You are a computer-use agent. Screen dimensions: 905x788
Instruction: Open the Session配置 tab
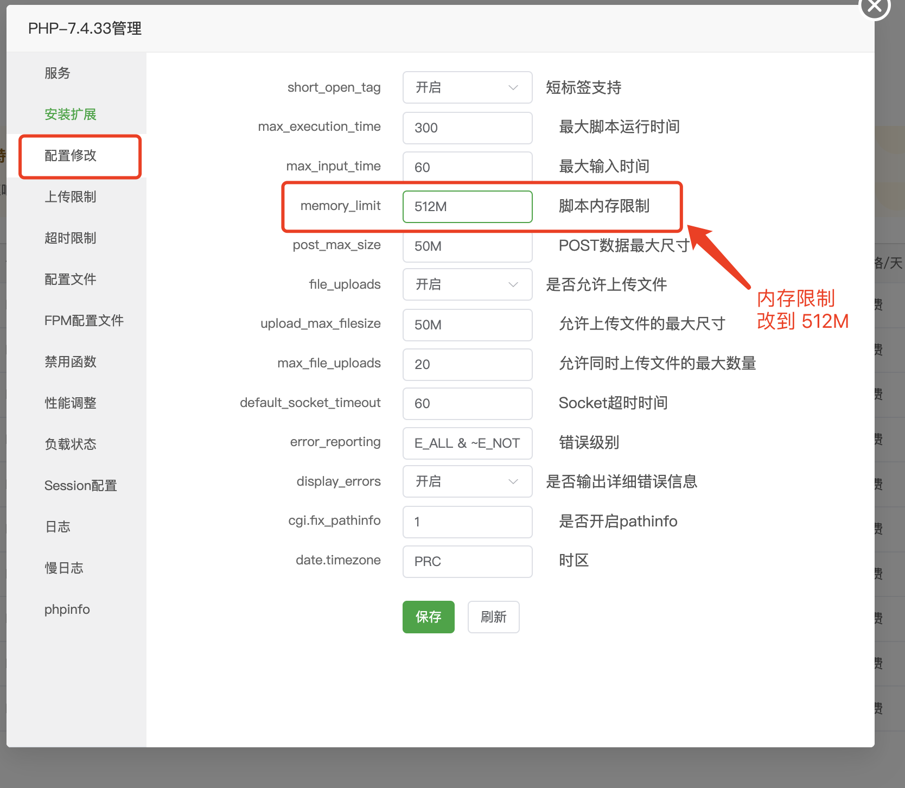coord(81,486)
